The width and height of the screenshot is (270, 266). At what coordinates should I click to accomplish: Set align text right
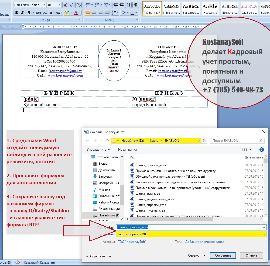(x=101, y=13)
